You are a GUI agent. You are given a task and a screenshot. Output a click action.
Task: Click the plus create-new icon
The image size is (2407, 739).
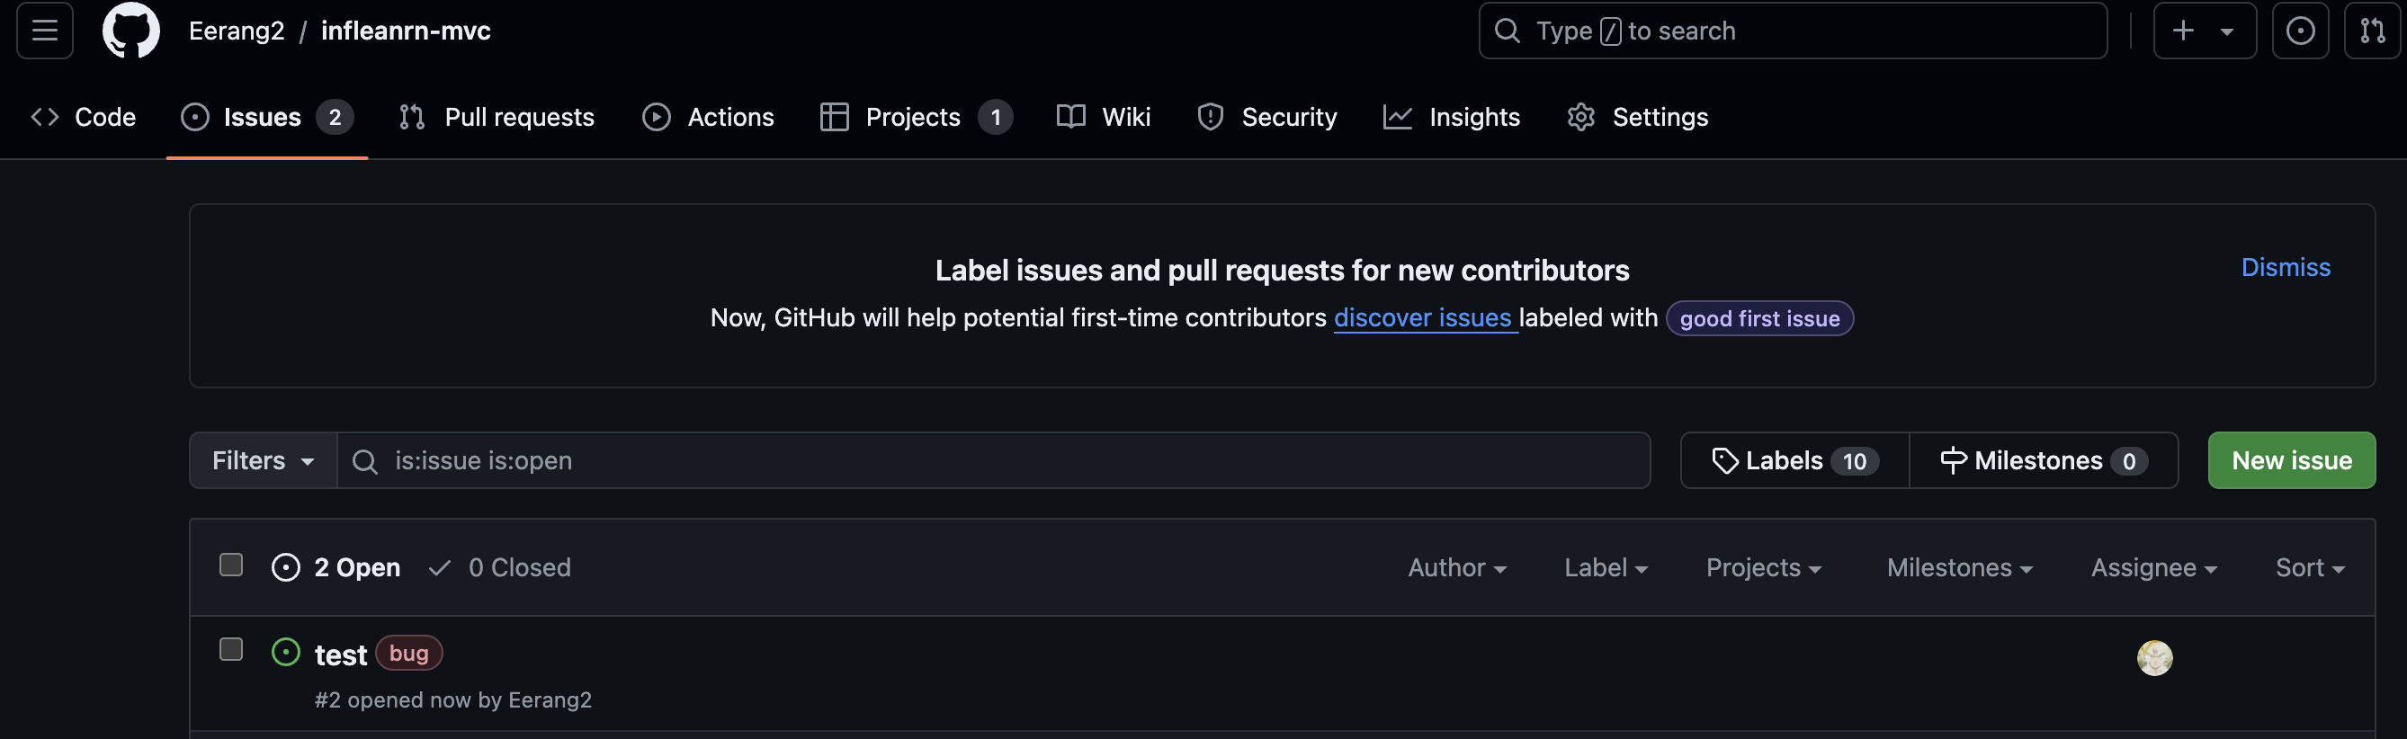pyautogui.click(x=2184, y=31)
